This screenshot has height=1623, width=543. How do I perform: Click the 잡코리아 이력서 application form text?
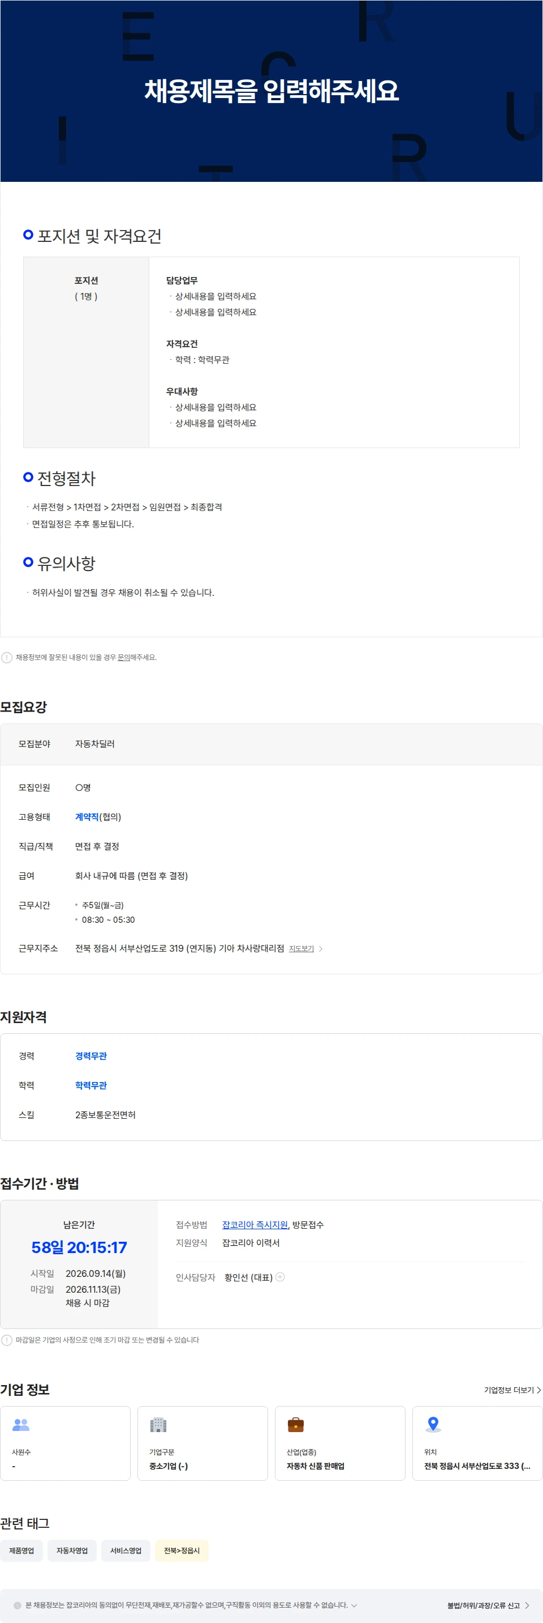[x=251, y=1242]
